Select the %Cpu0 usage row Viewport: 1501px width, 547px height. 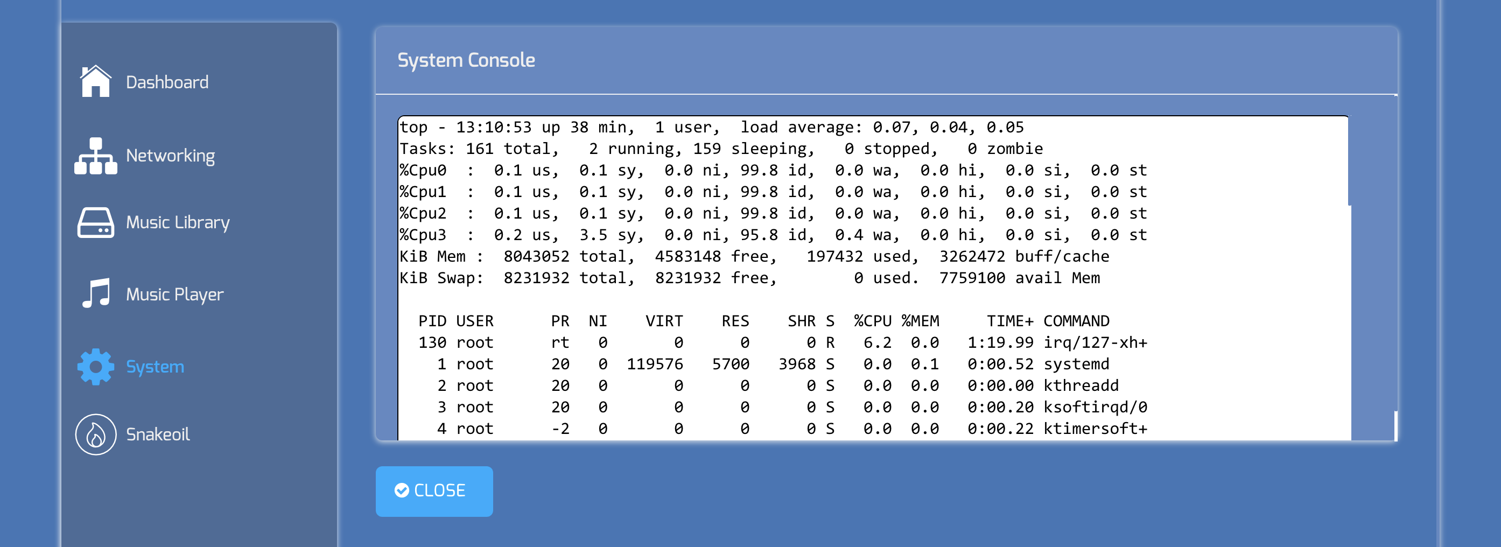773,170
